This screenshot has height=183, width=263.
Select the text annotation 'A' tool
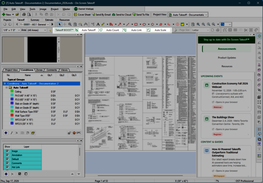click(98, 25)
